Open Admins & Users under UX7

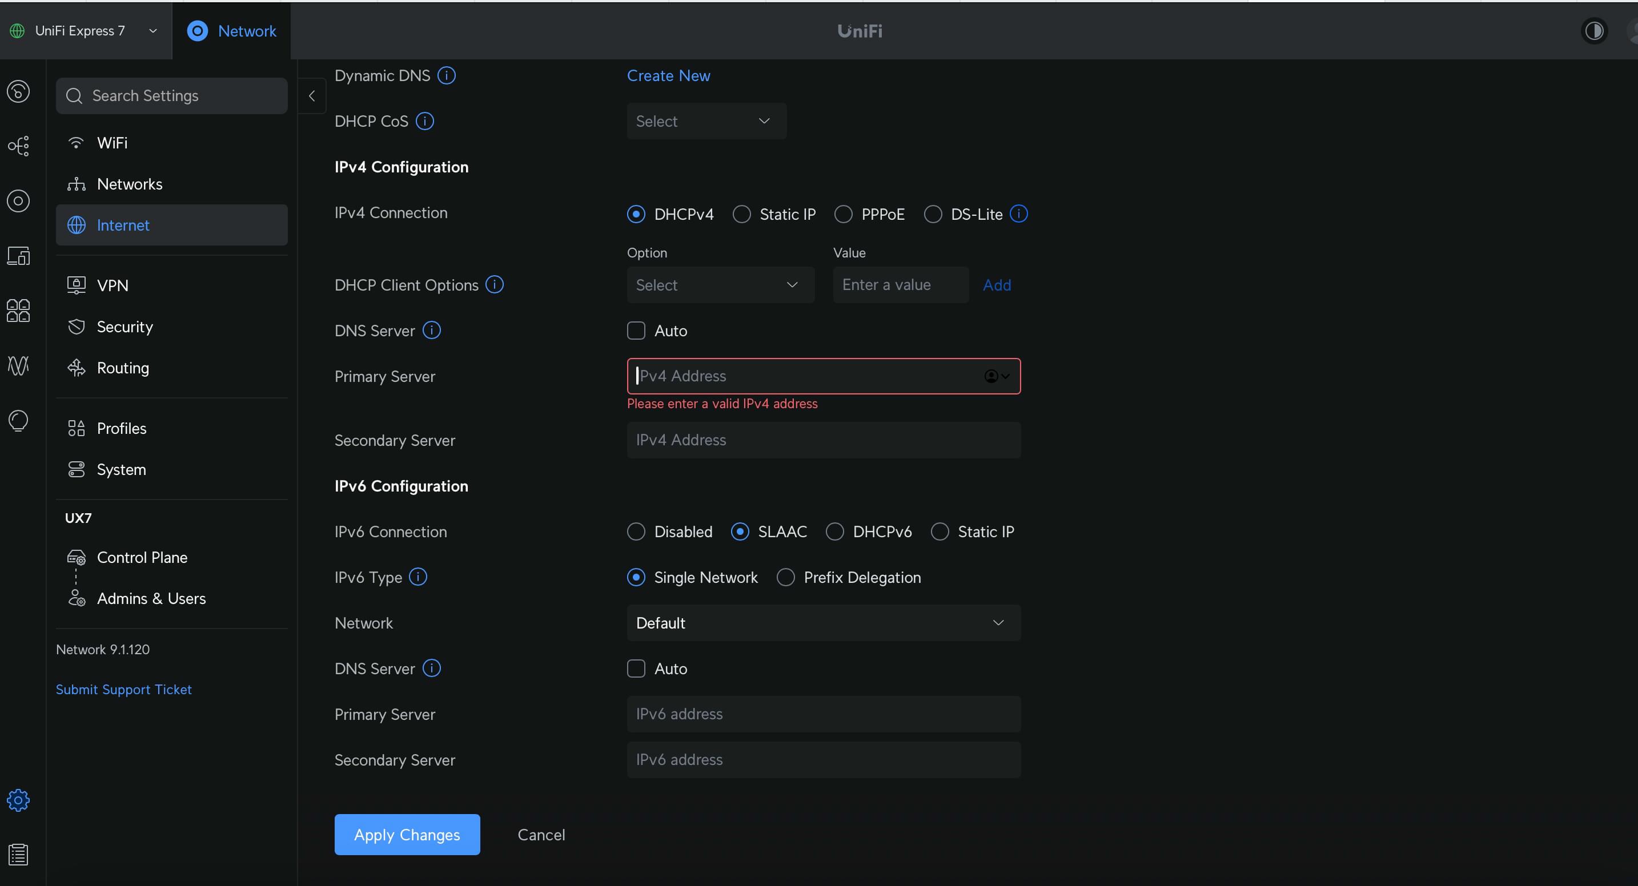(x=172, y=599)
